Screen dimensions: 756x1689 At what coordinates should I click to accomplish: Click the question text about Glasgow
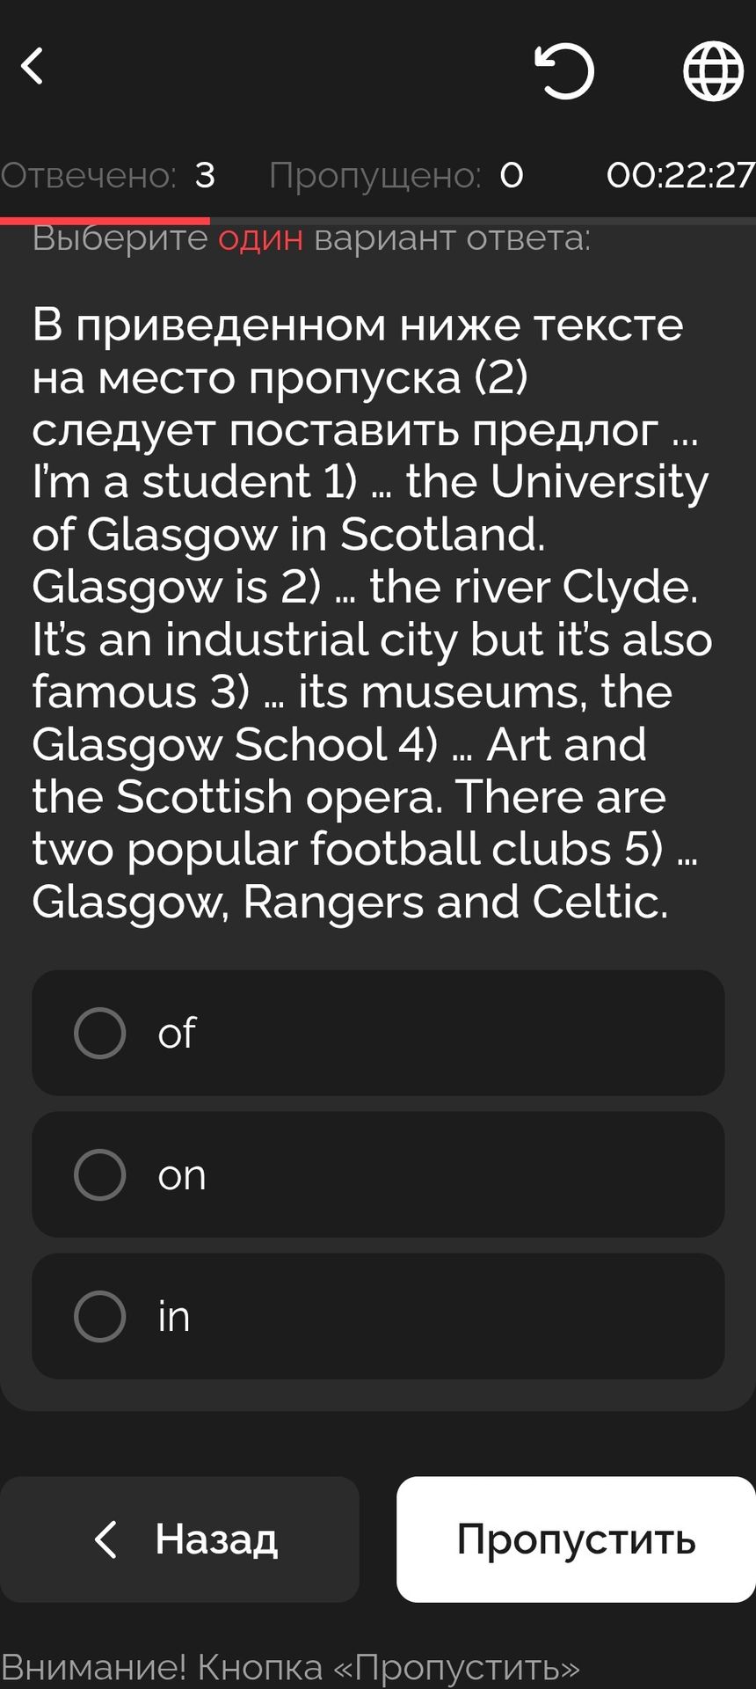pyautogui.click(x=372, y=613)
